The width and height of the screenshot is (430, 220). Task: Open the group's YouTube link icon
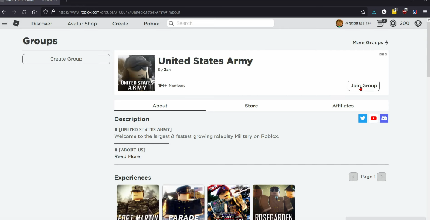coord(373,118)
